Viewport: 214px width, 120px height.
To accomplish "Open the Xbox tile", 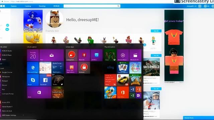I will click(110, 55).
